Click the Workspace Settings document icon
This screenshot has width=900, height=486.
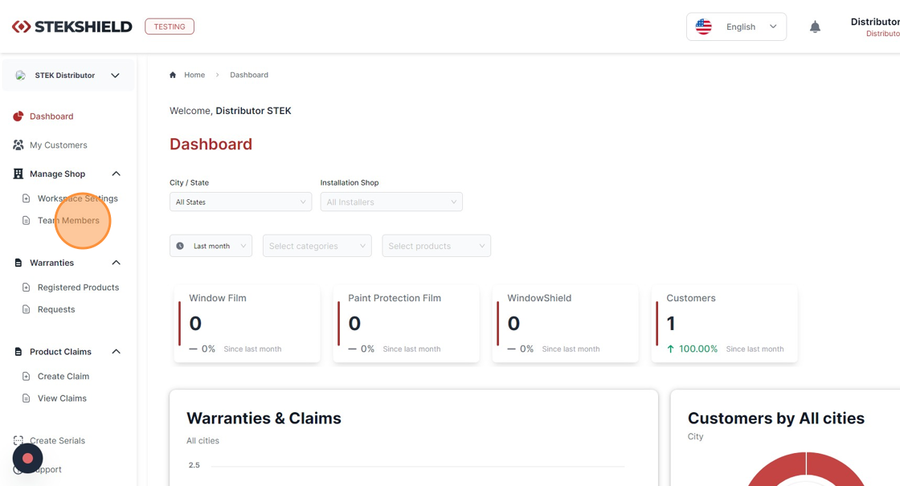(26, 198)
